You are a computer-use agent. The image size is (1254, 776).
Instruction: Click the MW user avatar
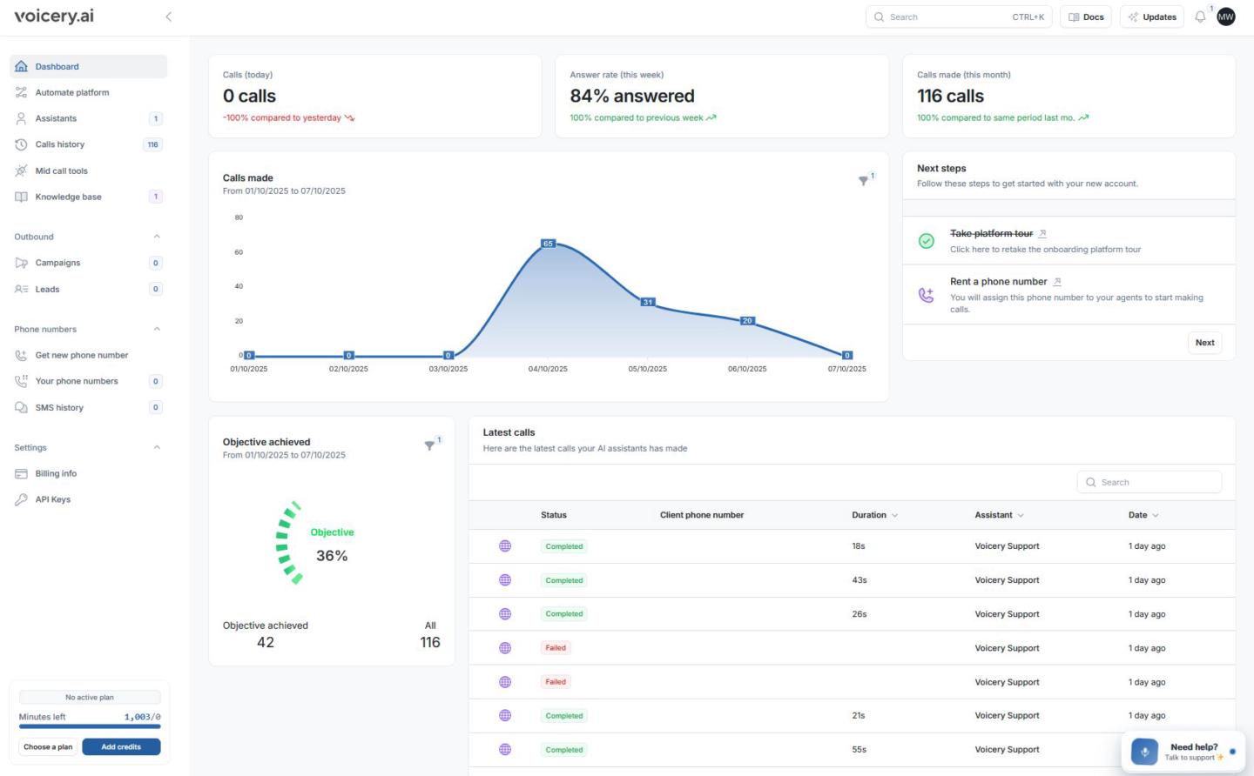pyautogui.click(x=1226, y=17)
